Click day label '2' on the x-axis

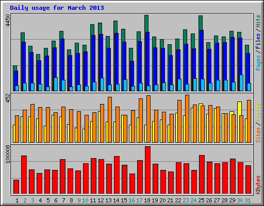(x=25, y=200)
